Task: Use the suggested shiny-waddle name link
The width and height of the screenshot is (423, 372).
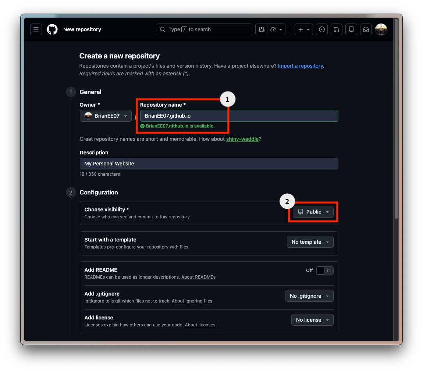Action: [242, 139]
